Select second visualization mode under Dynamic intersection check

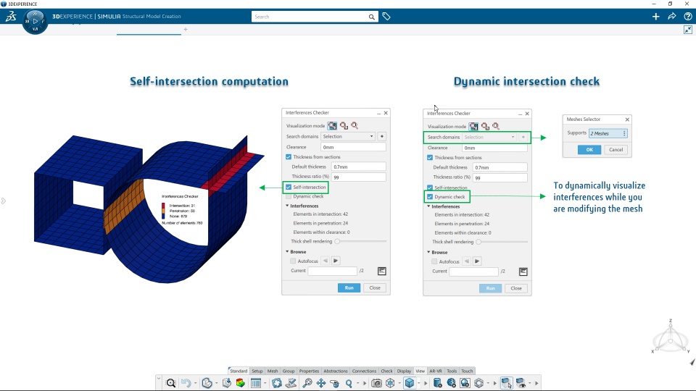pyautogui.click(x=485, y=126)
